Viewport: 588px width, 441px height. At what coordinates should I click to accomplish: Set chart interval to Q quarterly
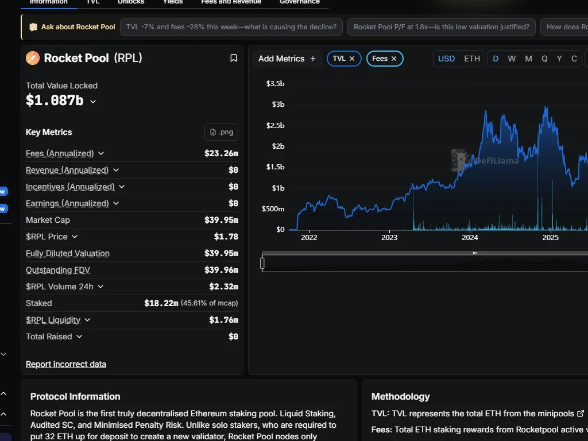click(544, 59)
